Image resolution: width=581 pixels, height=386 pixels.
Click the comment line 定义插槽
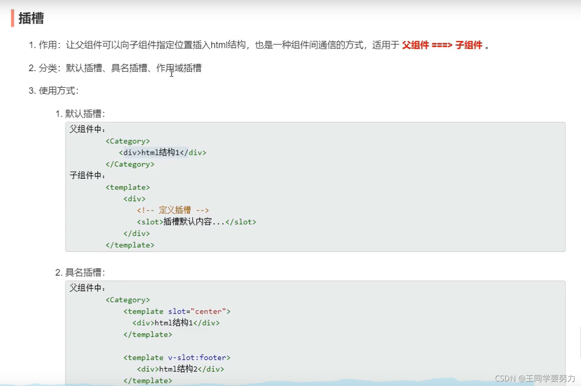tap(172, 210)
